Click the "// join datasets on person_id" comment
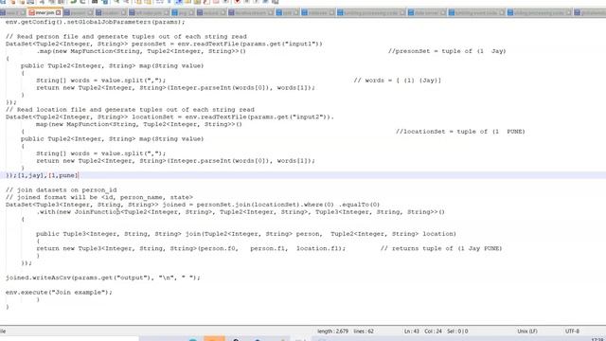Viewport: 606px width, 341px height. coord(61,190)
